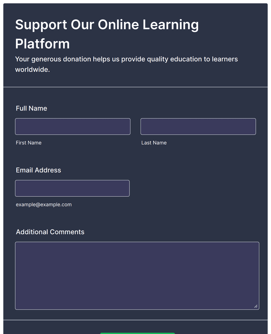Image resolution: width=271 pixels, height=334 pixels.
Task: Click the "Last Name" sublabel
Action: click(x=154, y=143)
